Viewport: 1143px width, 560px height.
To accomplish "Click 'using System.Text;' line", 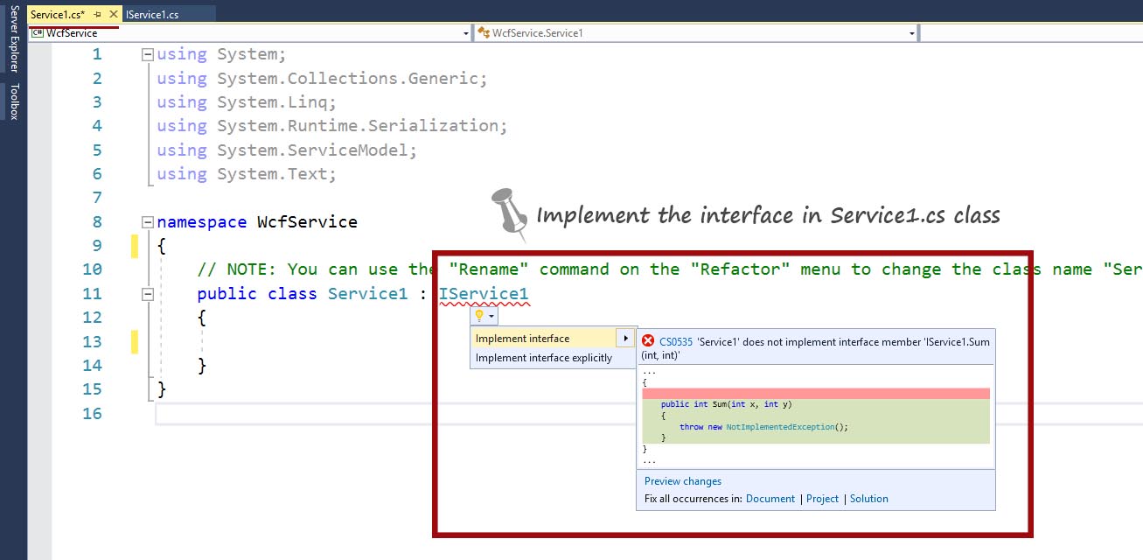I will [247, 174].
